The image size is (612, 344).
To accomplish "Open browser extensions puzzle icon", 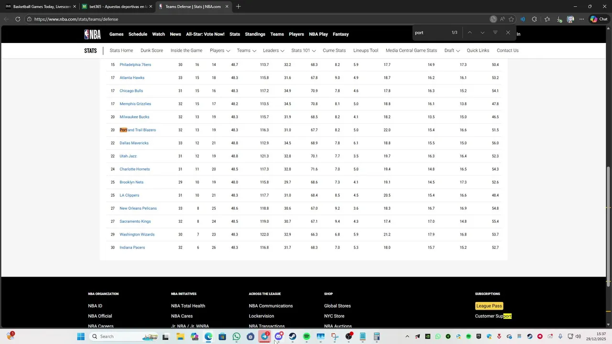I will click(535, 19).
